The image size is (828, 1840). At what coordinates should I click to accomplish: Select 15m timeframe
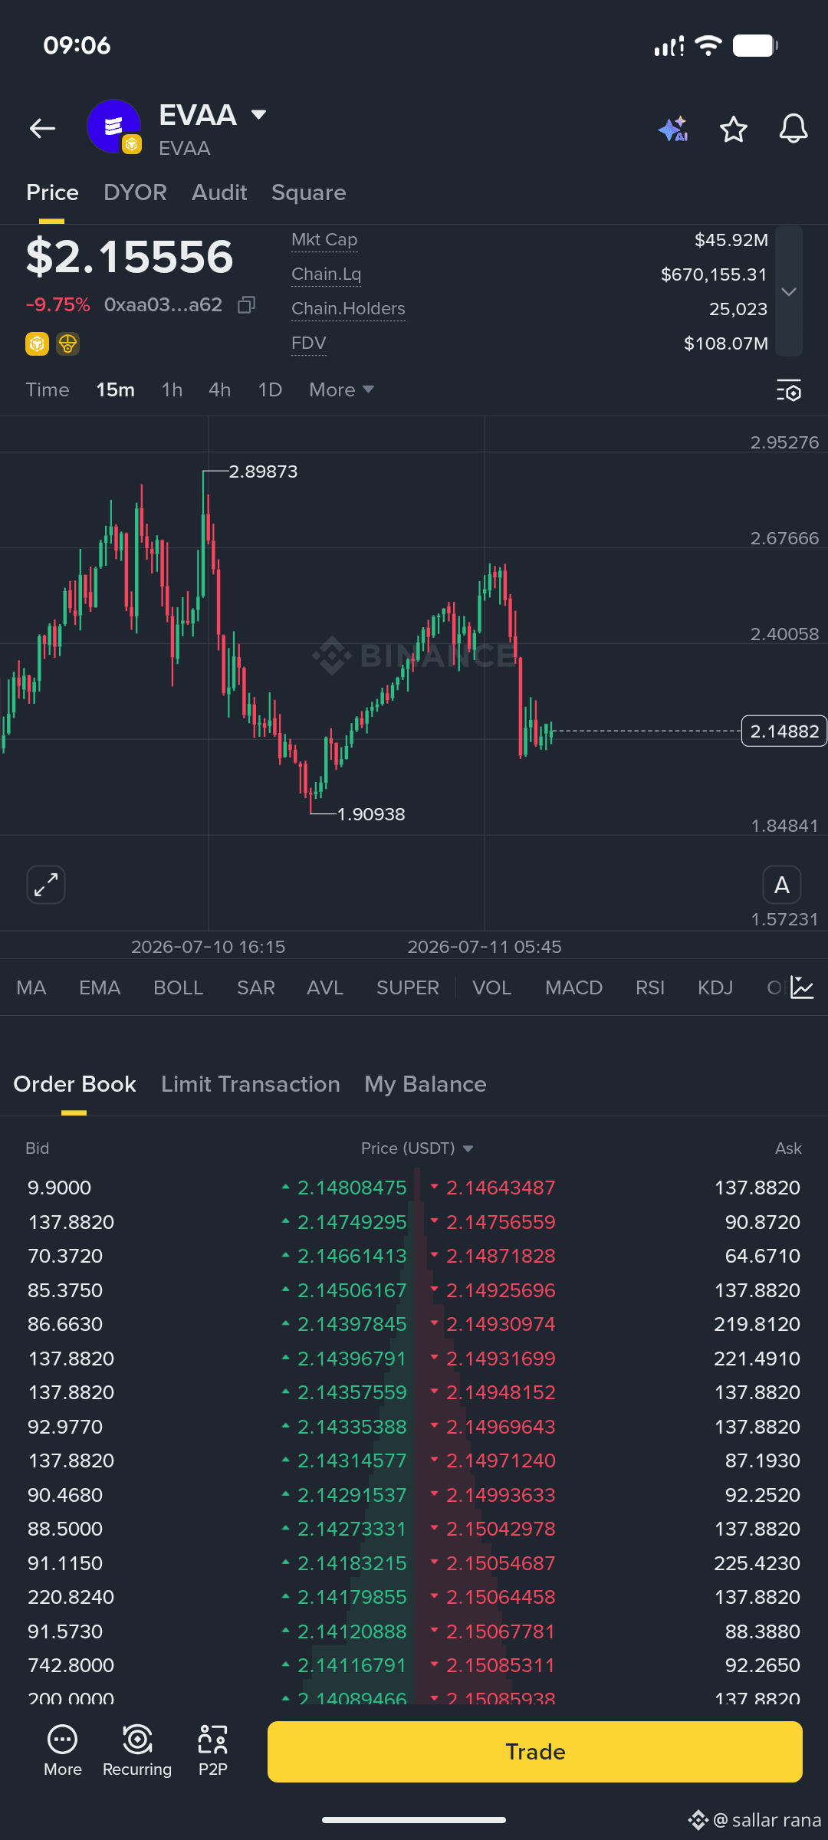[x=115, y=390]
